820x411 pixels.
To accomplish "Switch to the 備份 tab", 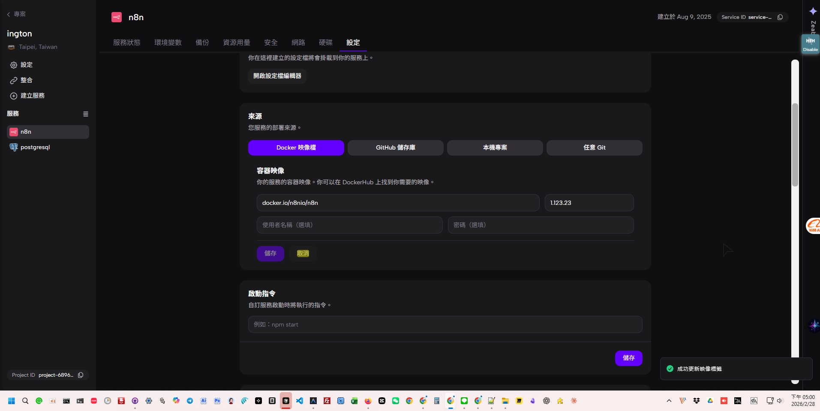I will [202, 42].
